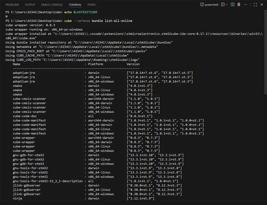Click the cube-cmsis-scanner x86_64-windows version list
The height and width of the screenshot is (205, 267).
pos(143,112)
